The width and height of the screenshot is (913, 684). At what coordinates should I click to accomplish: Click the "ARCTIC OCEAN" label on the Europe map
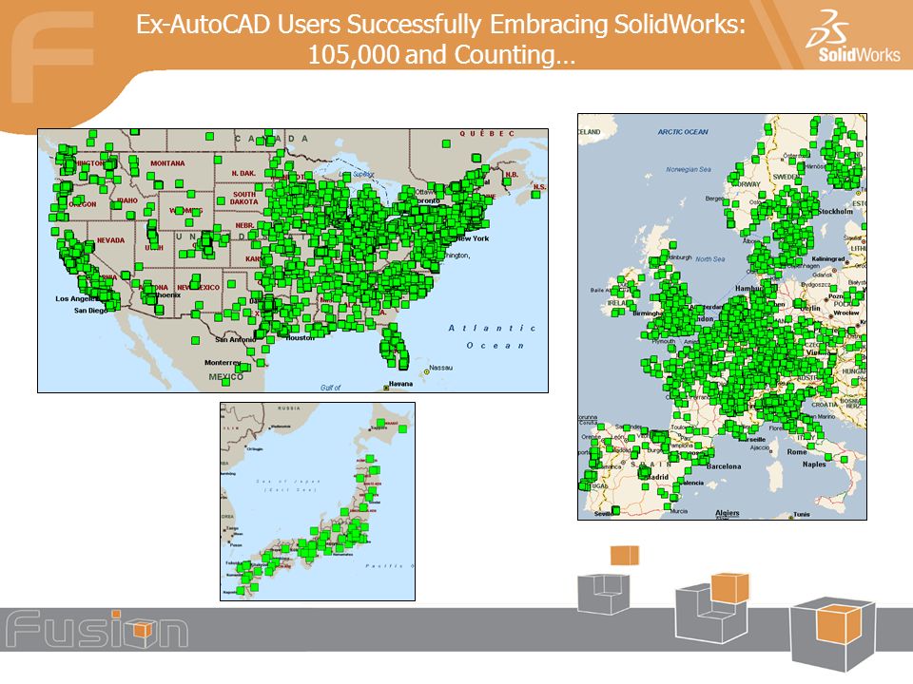683,132
